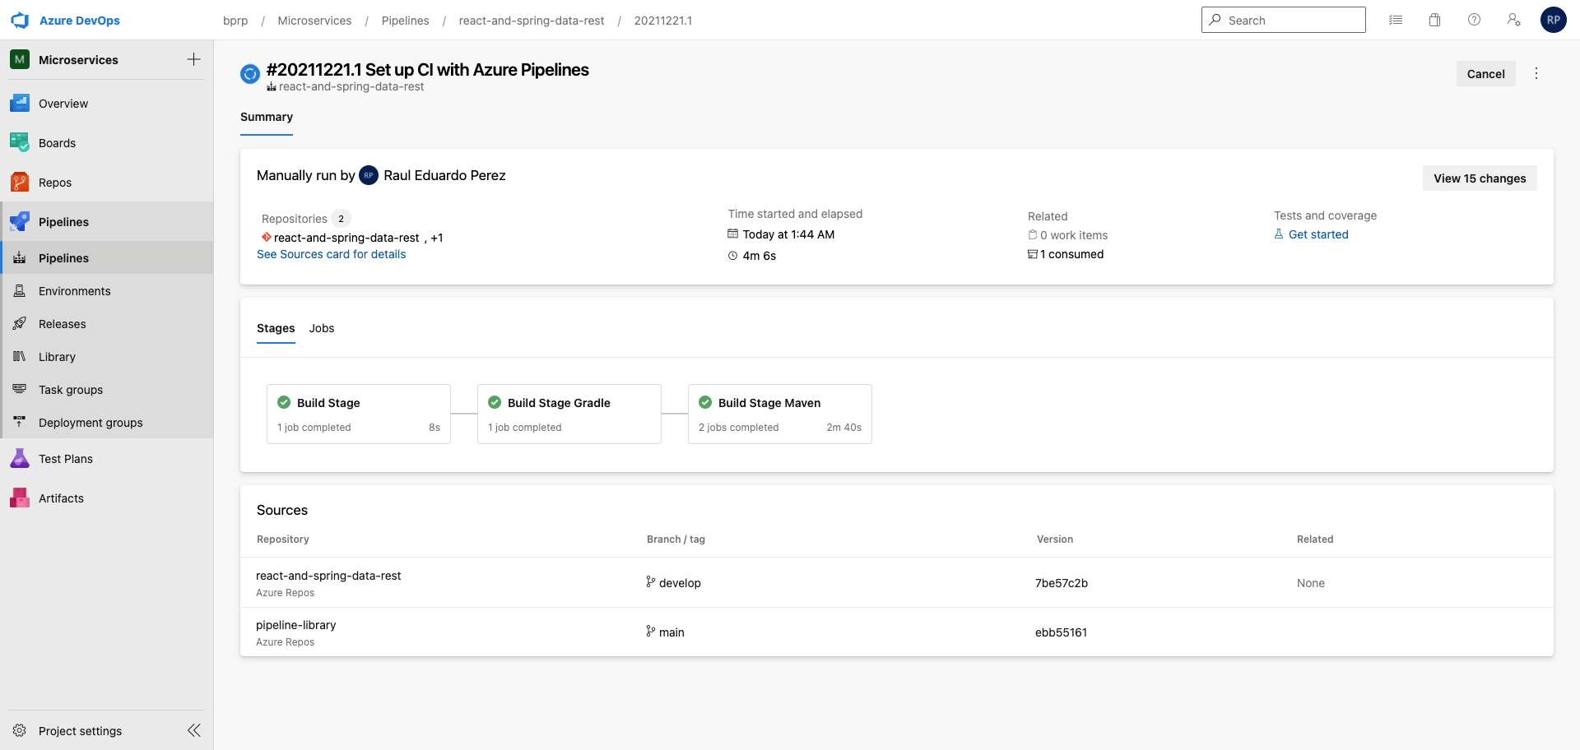Click bprp breadcrumb link
The height and width of the screenshot is (750, 1580).
pos(235,21)
